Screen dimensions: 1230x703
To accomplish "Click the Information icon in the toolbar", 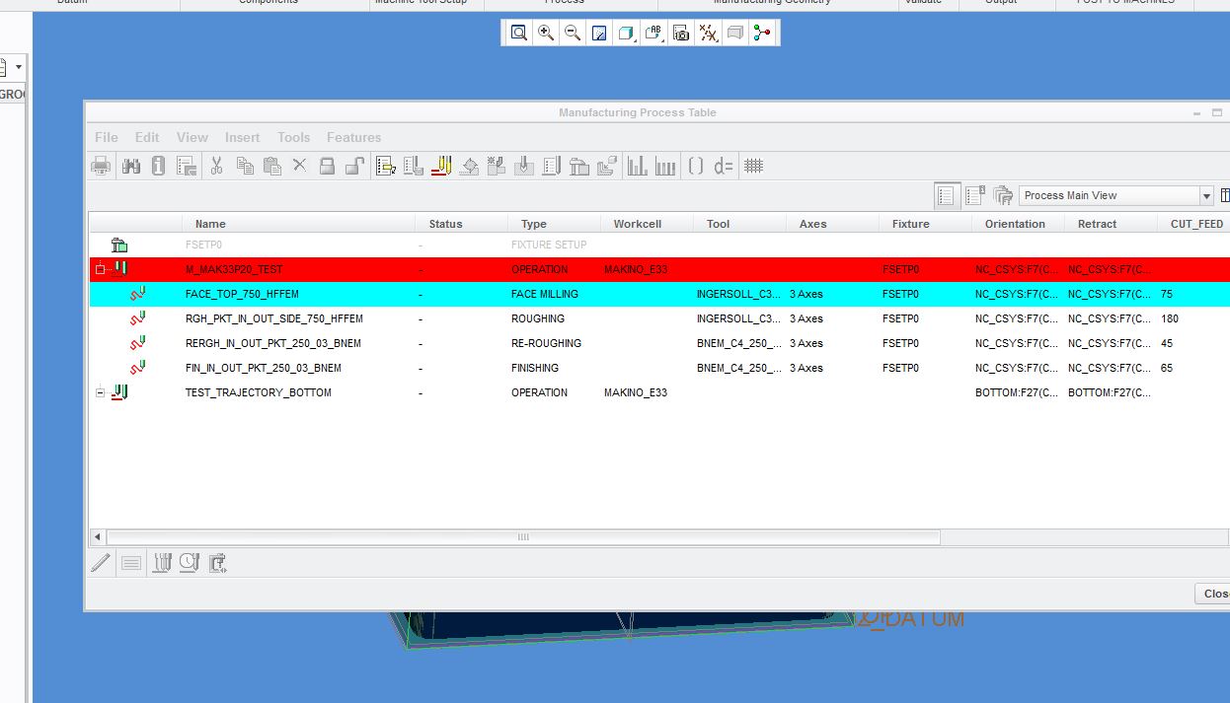I will click(158, 167).
